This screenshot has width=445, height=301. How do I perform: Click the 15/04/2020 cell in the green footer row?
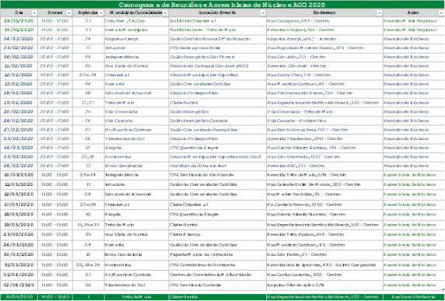pyautogui.click(x=19, y=297)
